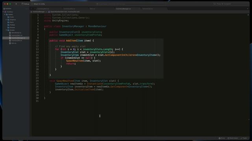252x141 pixels.
Task: Switch to the DemoScript.cs tab
Action: coord(148,9)
